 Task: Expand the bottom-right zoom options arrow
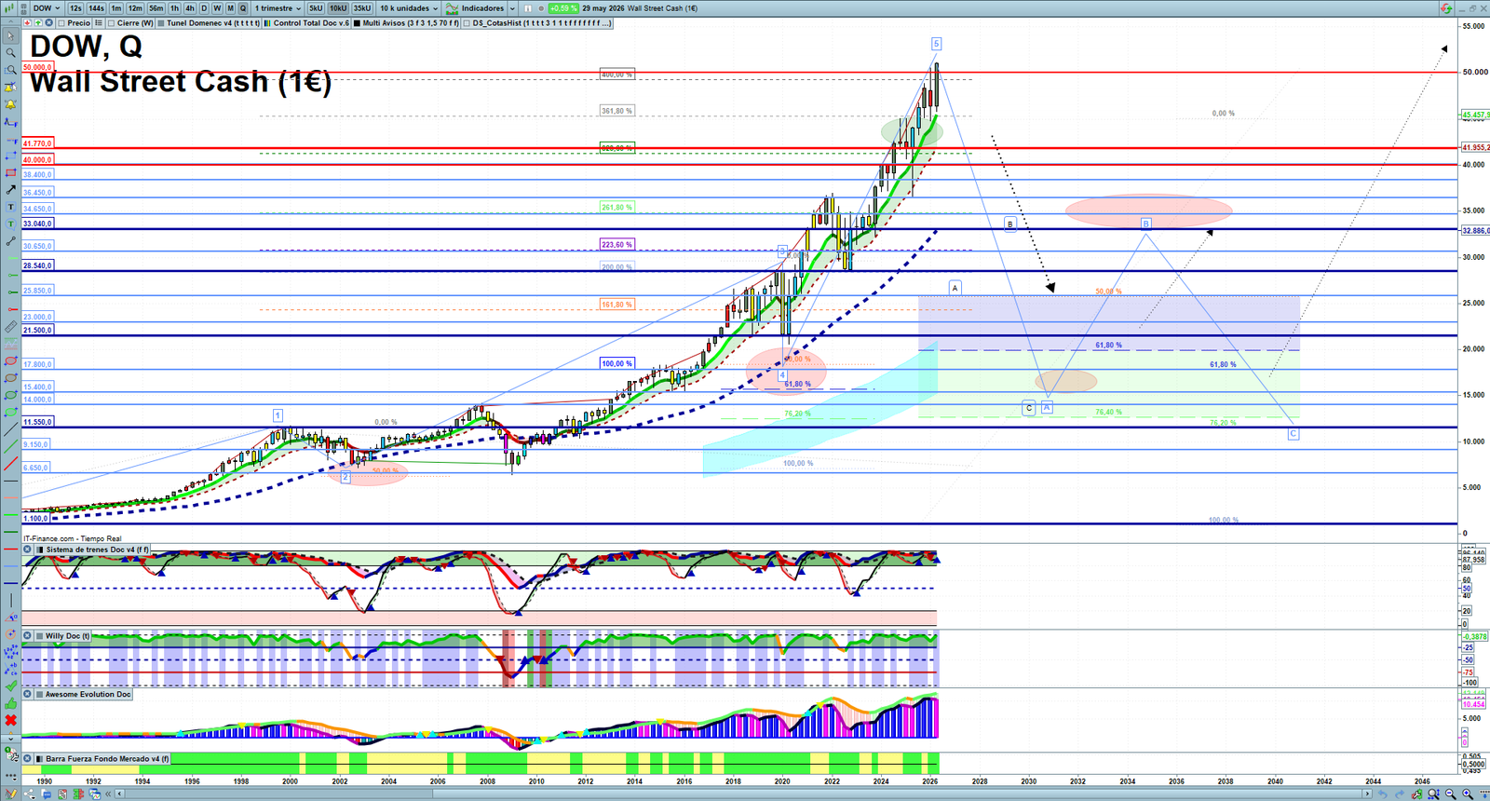[x=1484, y=794]
